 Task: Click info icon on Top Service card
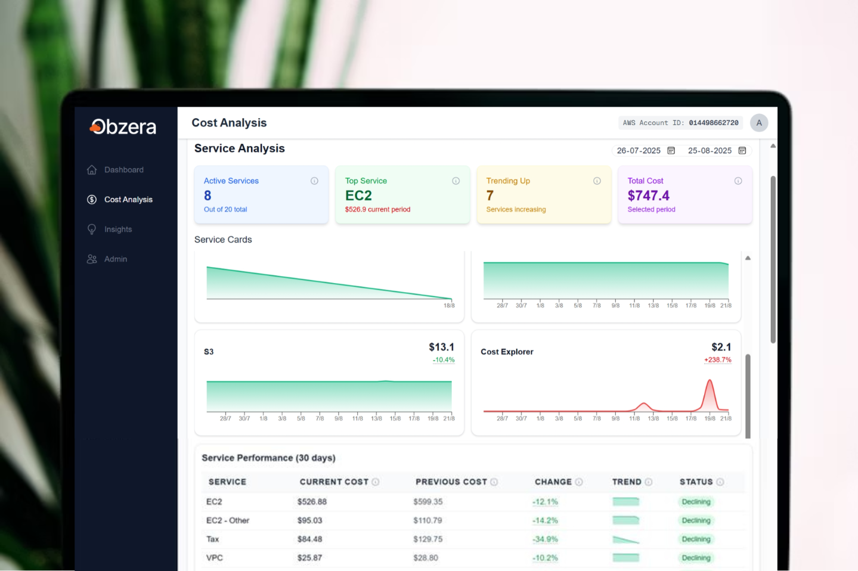click(456, 181)
